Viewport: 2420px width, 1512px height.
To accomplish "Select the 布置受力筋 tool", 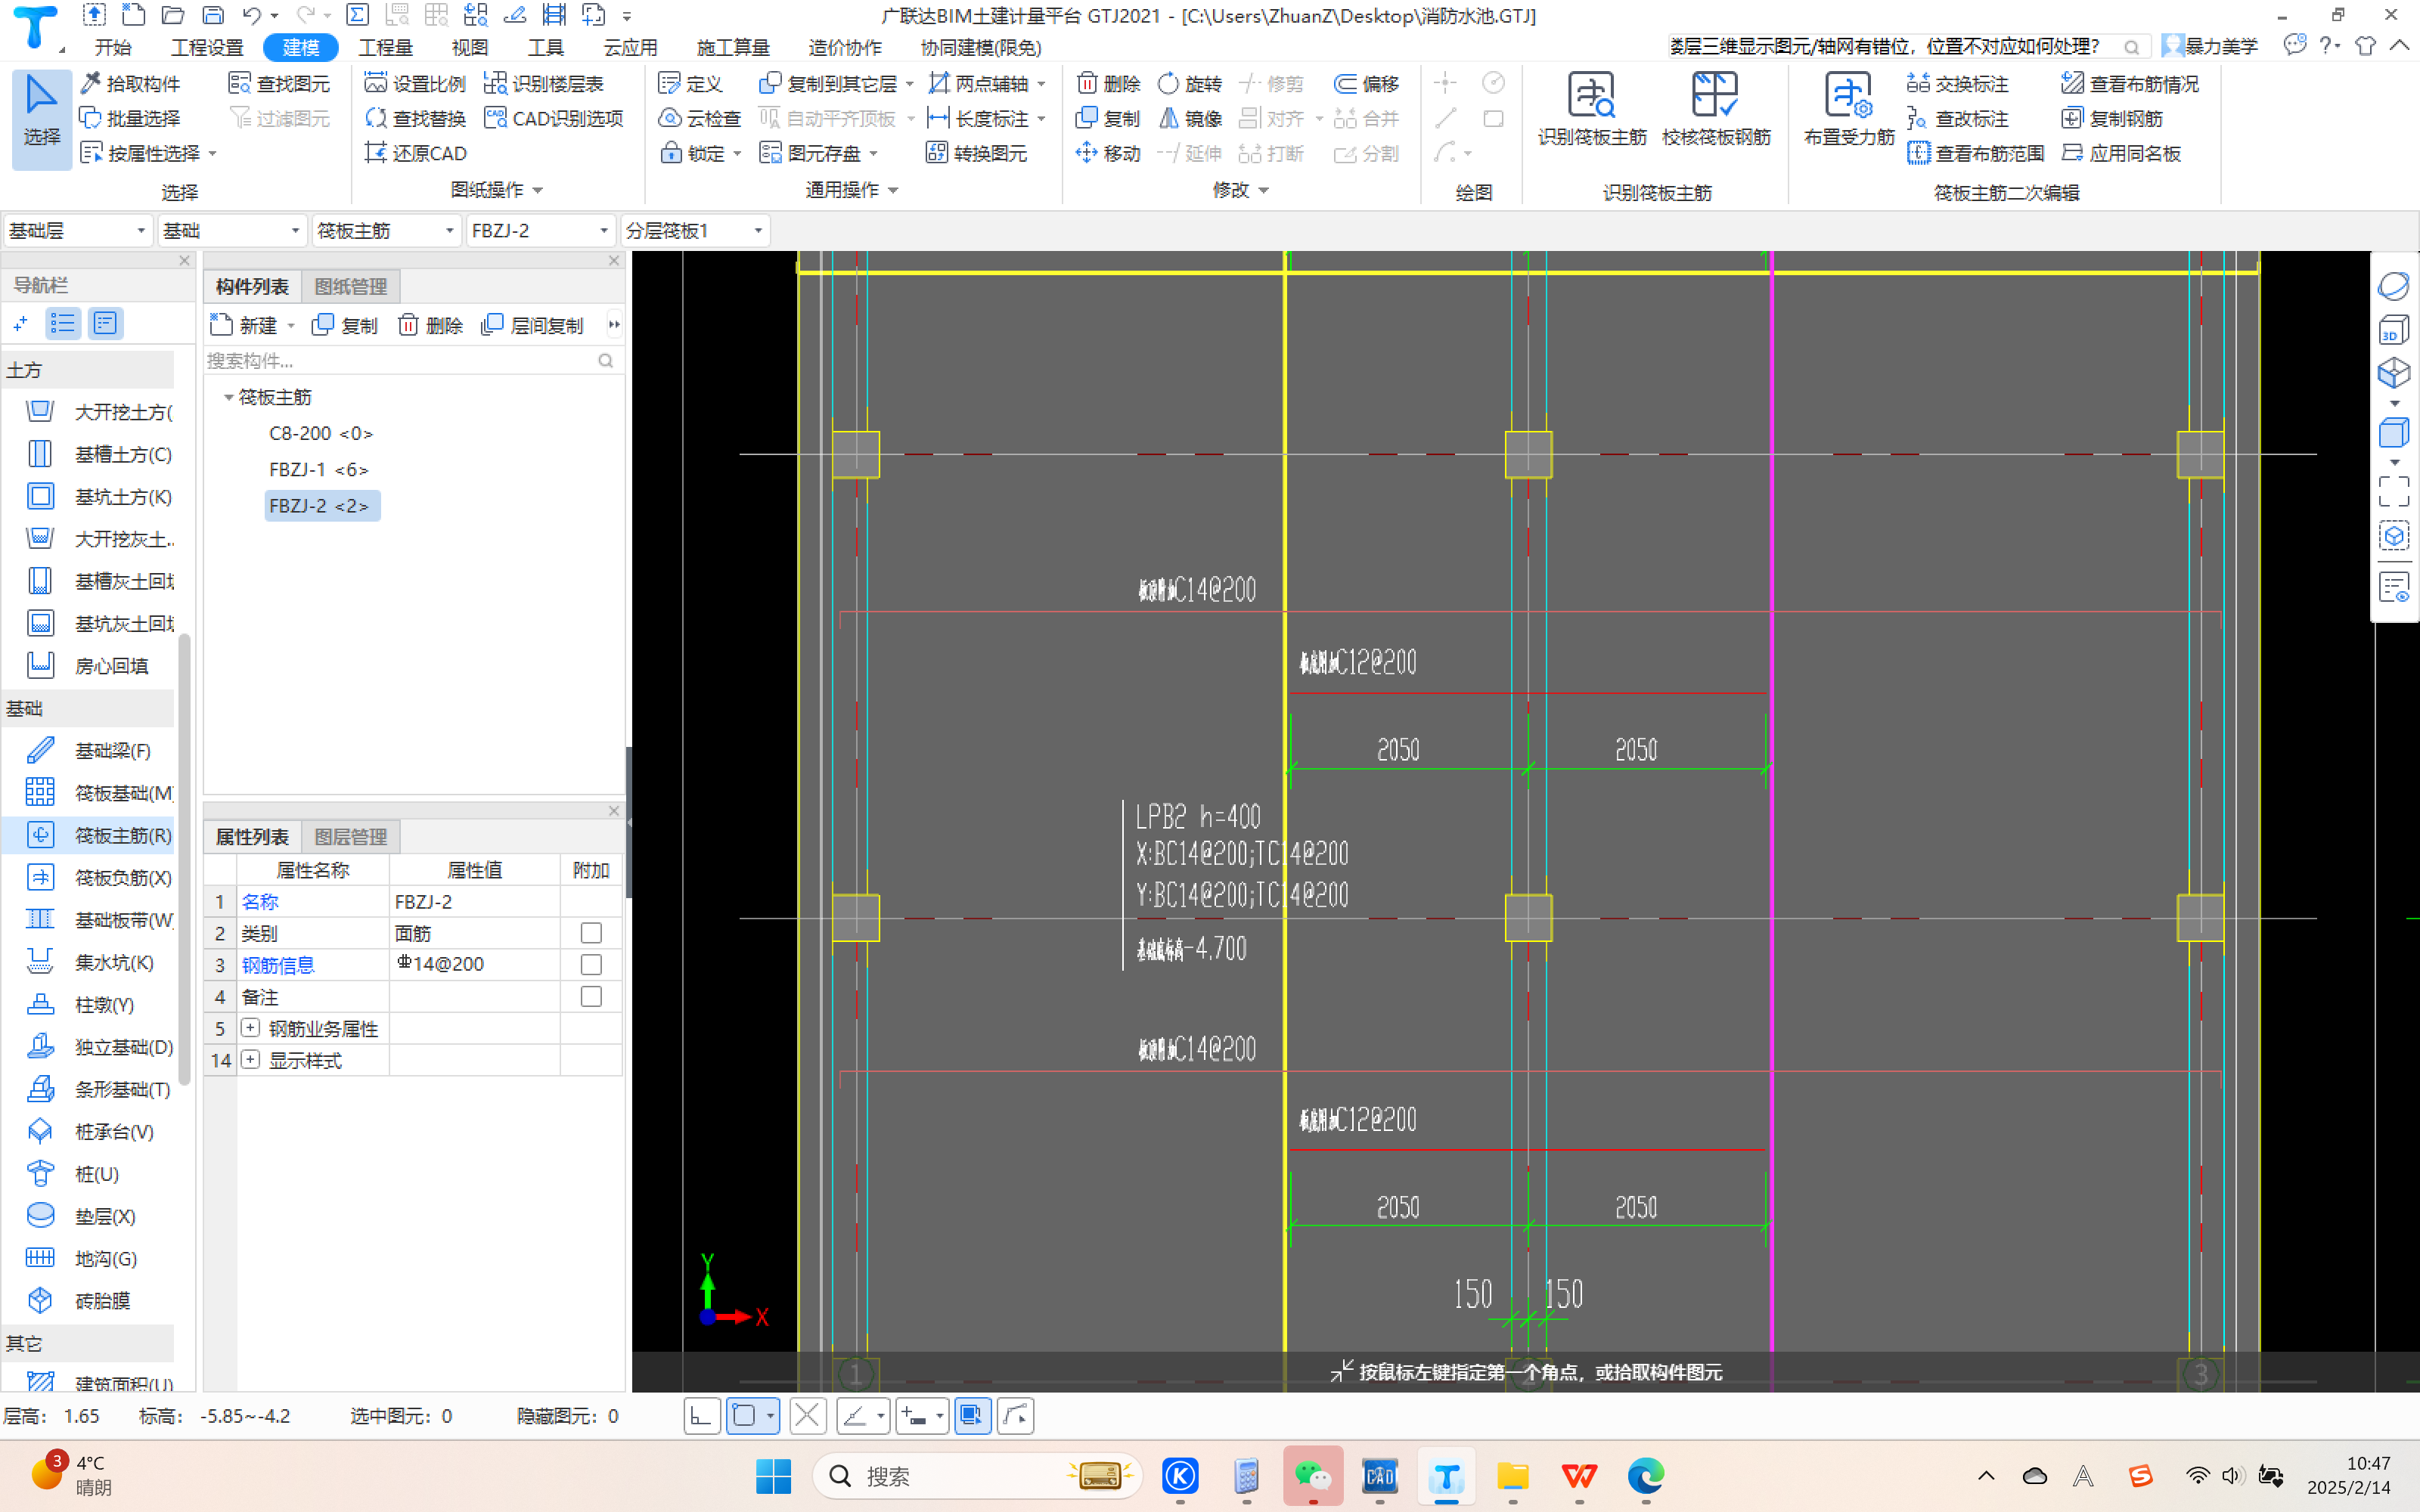I will tap(1848, 97).
